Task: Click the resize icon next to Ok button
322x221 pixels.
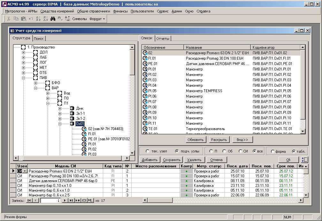Action: click(x=304, y=160)
